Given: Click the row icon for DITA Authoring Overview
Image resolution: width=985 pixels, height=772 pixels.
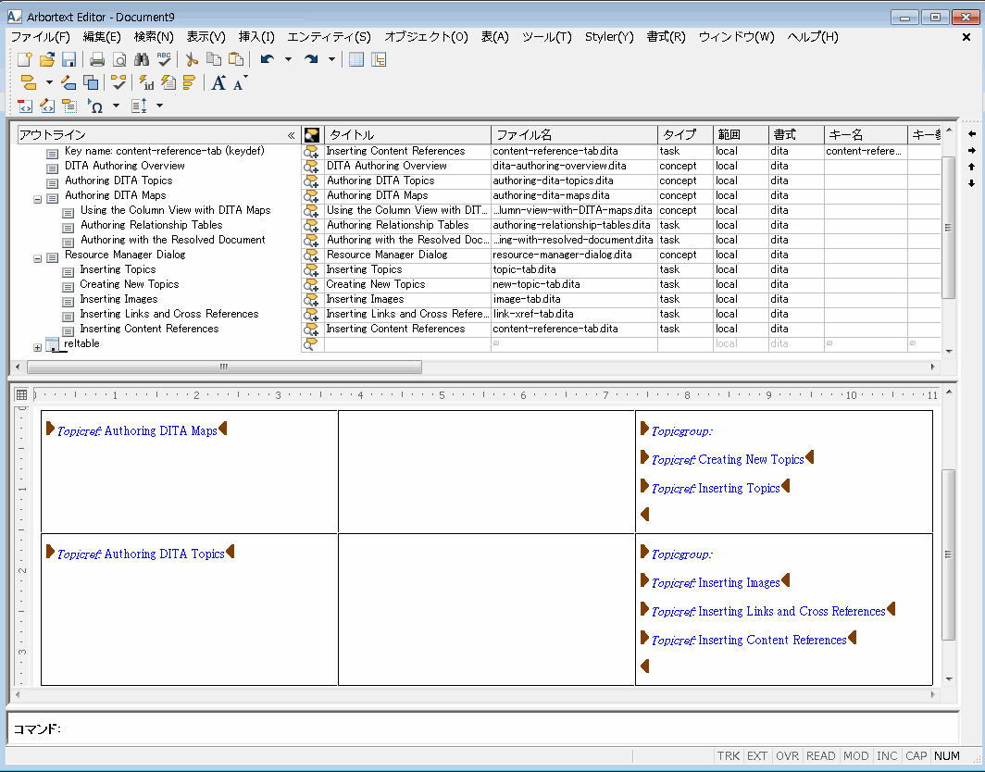Looking at the screenshot, I should click(x=311, y=166).
